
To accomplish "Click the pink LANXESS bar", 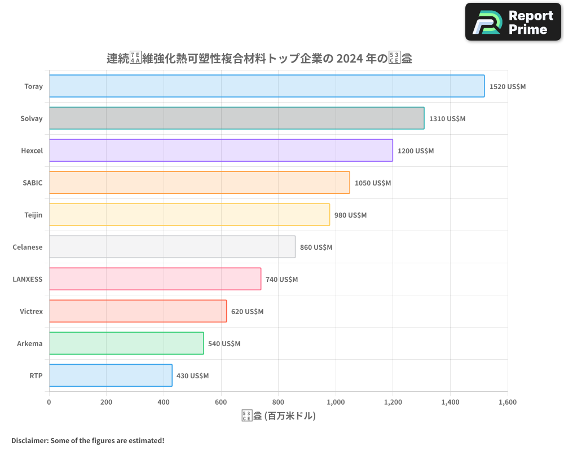I will pyautogui.click(x=155, y=279).
